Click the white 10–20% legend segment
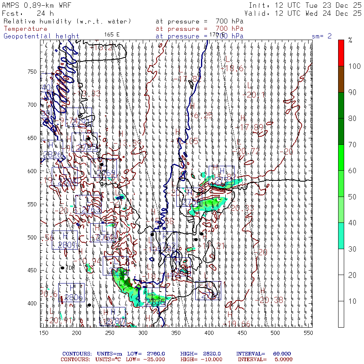This screenshot has height=364, width=364. tap(341, 288)
